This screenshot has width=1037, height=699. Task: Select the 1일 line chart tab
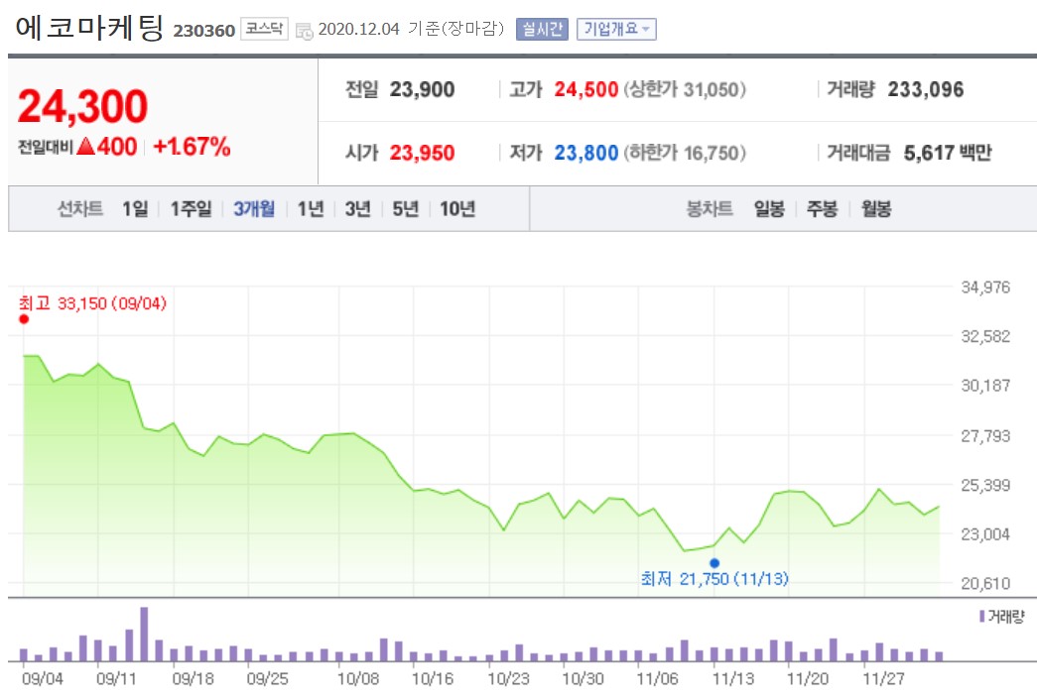135,209
